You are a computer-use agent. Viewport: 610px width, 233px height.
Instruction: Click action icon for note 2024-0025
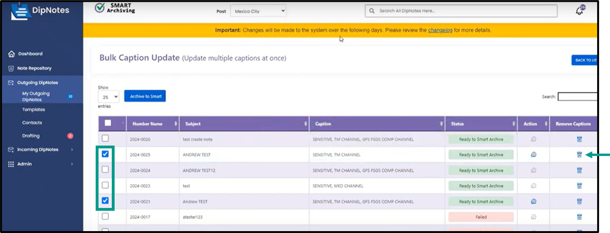534,155
